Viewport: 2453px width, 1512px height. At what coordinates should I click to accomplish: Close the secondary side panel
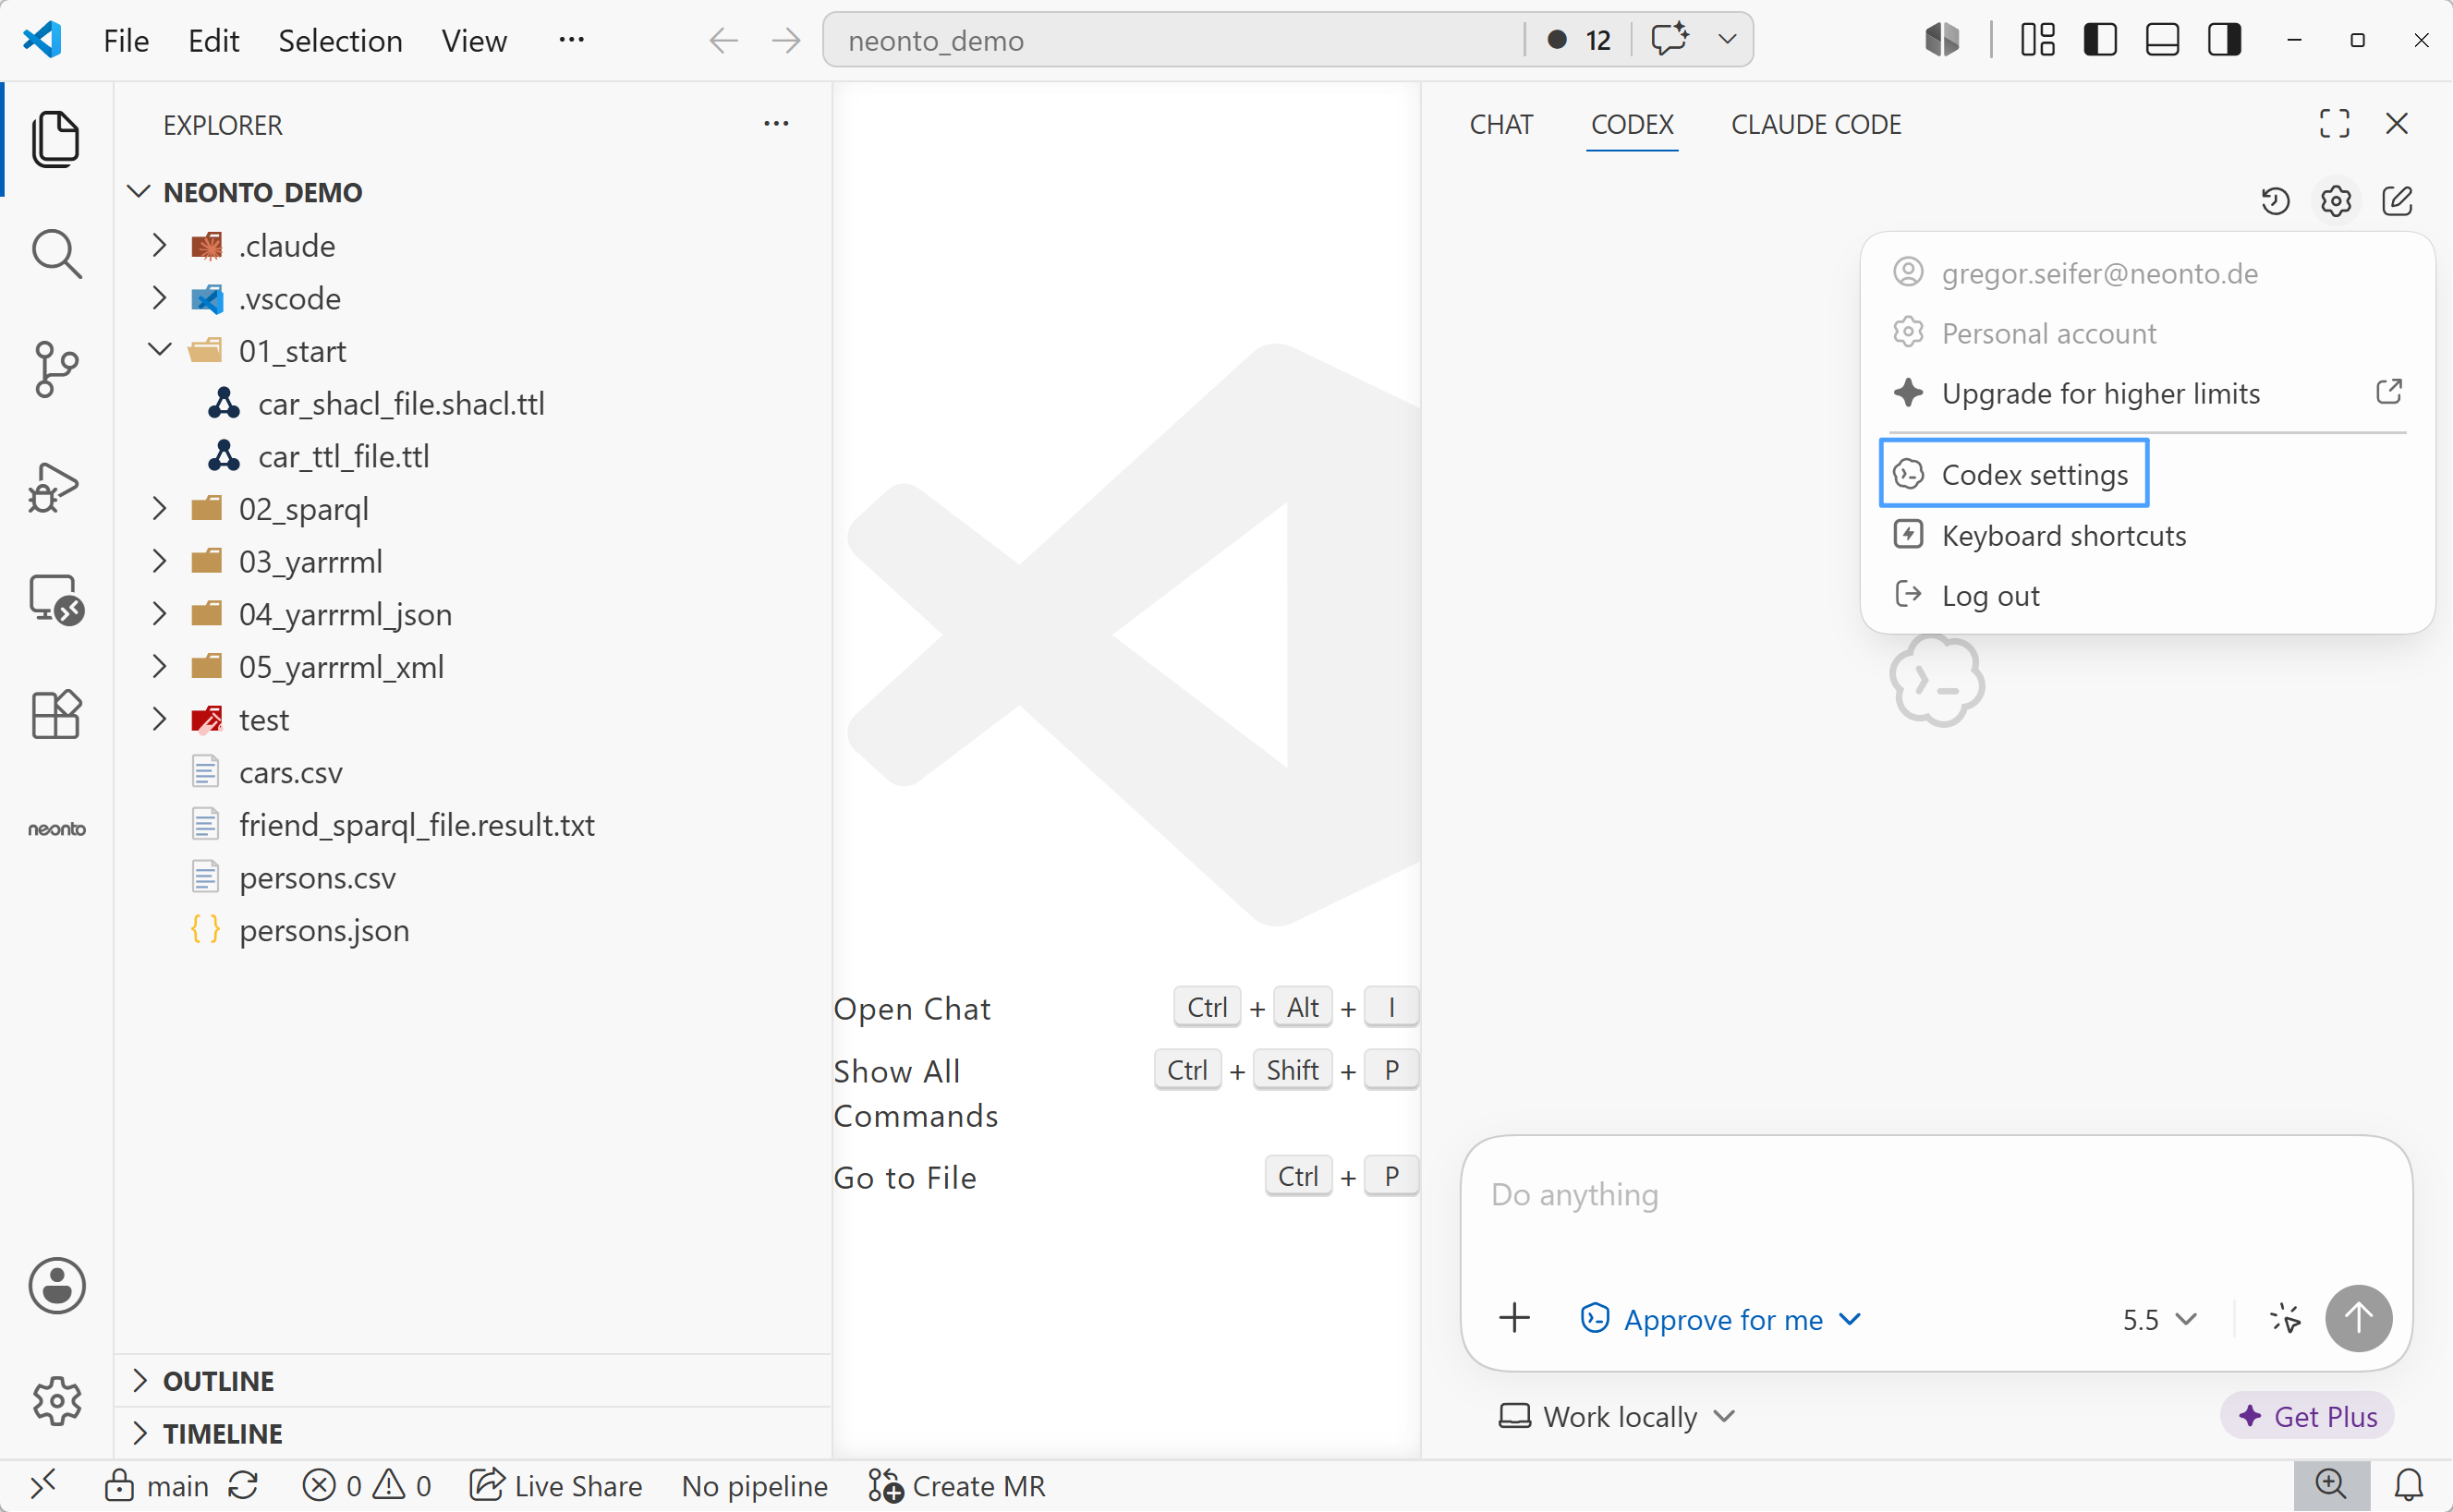pos(2397,124)
